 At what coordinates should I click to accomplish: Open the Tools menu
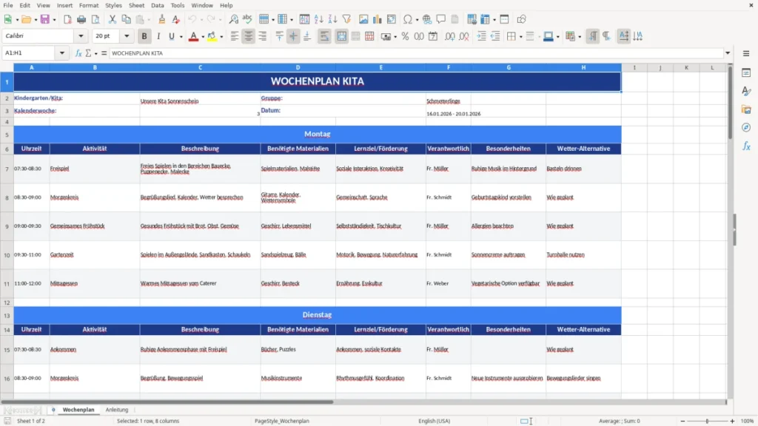pos(178,5)
